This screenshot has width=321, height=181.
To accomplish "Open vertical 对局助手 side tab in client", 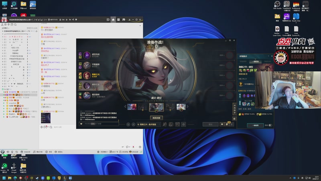I will tap(235, 109).
